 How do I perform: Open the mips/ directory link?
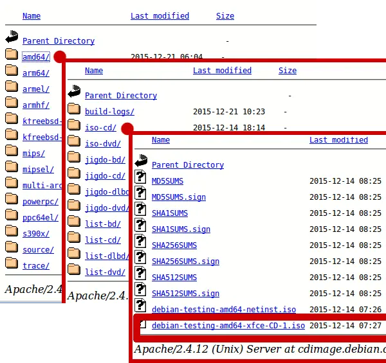pos(33,154)
